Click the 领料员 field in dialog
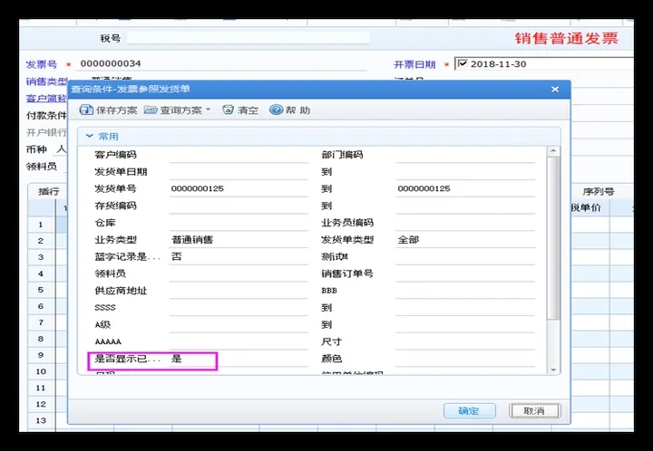The height and width of the screenshot is (451, 653). pos(239,273)
